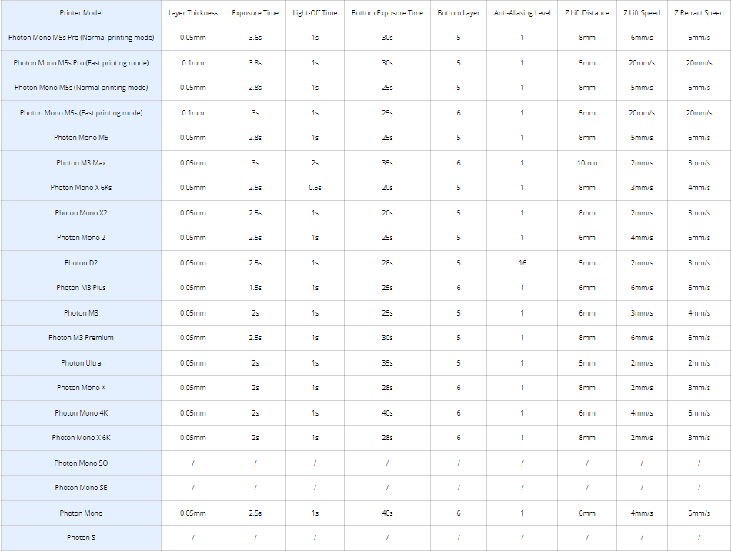Viewport: 731px width, 551px height.
Task: Click Photon D2's '5mm' Z lift distance
Action: 587,262
